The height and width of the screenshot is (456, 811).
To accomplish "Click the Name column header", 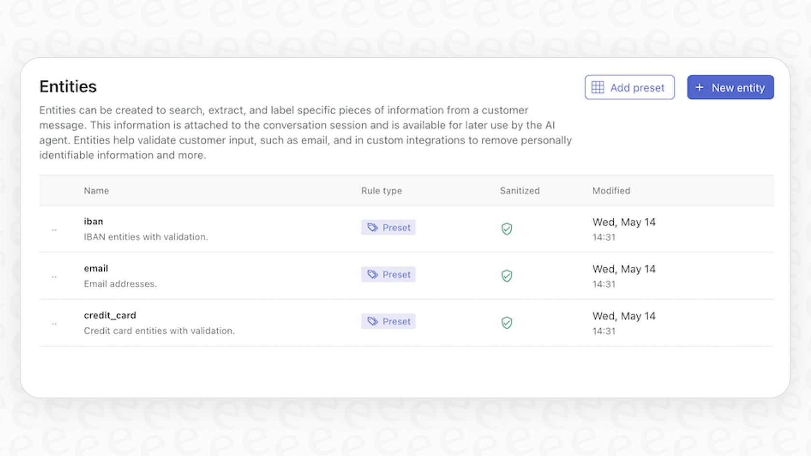I will [96, 191].
